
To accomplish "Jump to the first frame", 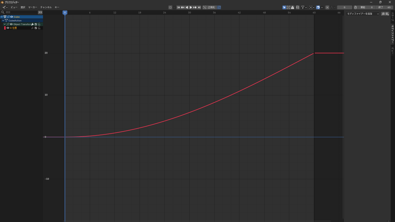I will pyautogui.click(x=179, y=7).
